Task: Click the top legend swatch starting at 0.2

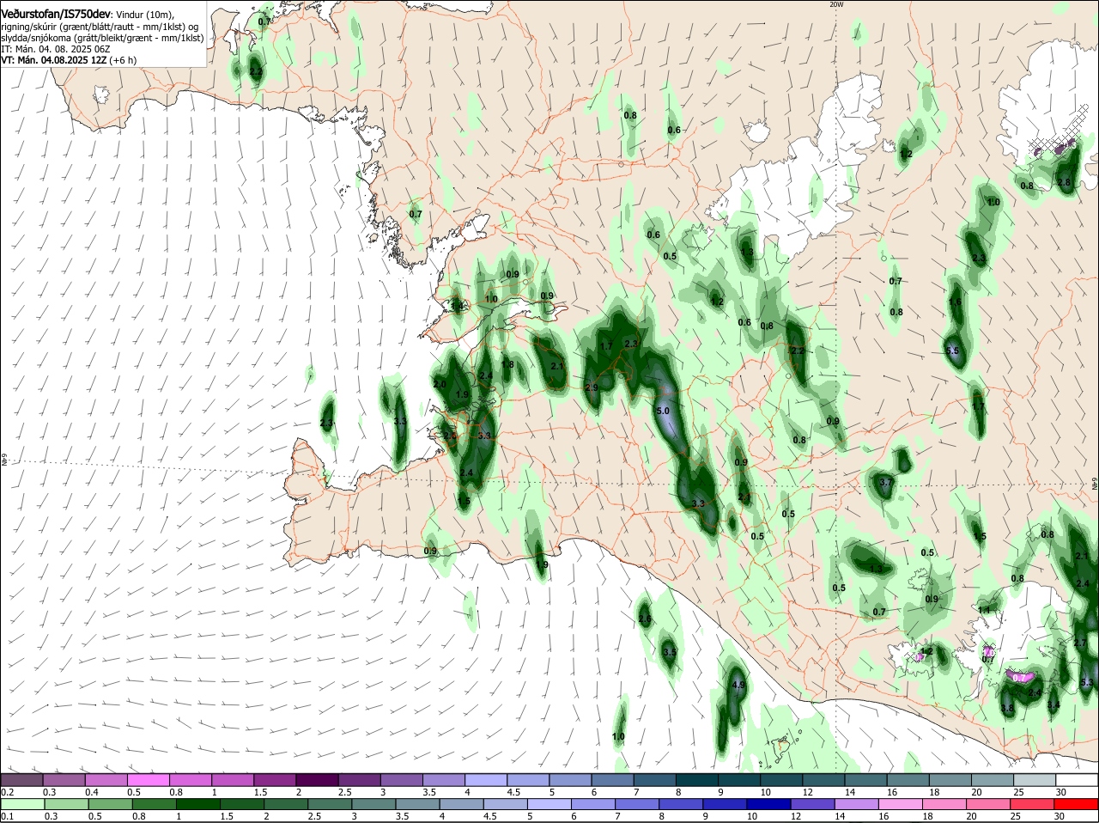Action: pyautogui.click(x=21, y=779)
